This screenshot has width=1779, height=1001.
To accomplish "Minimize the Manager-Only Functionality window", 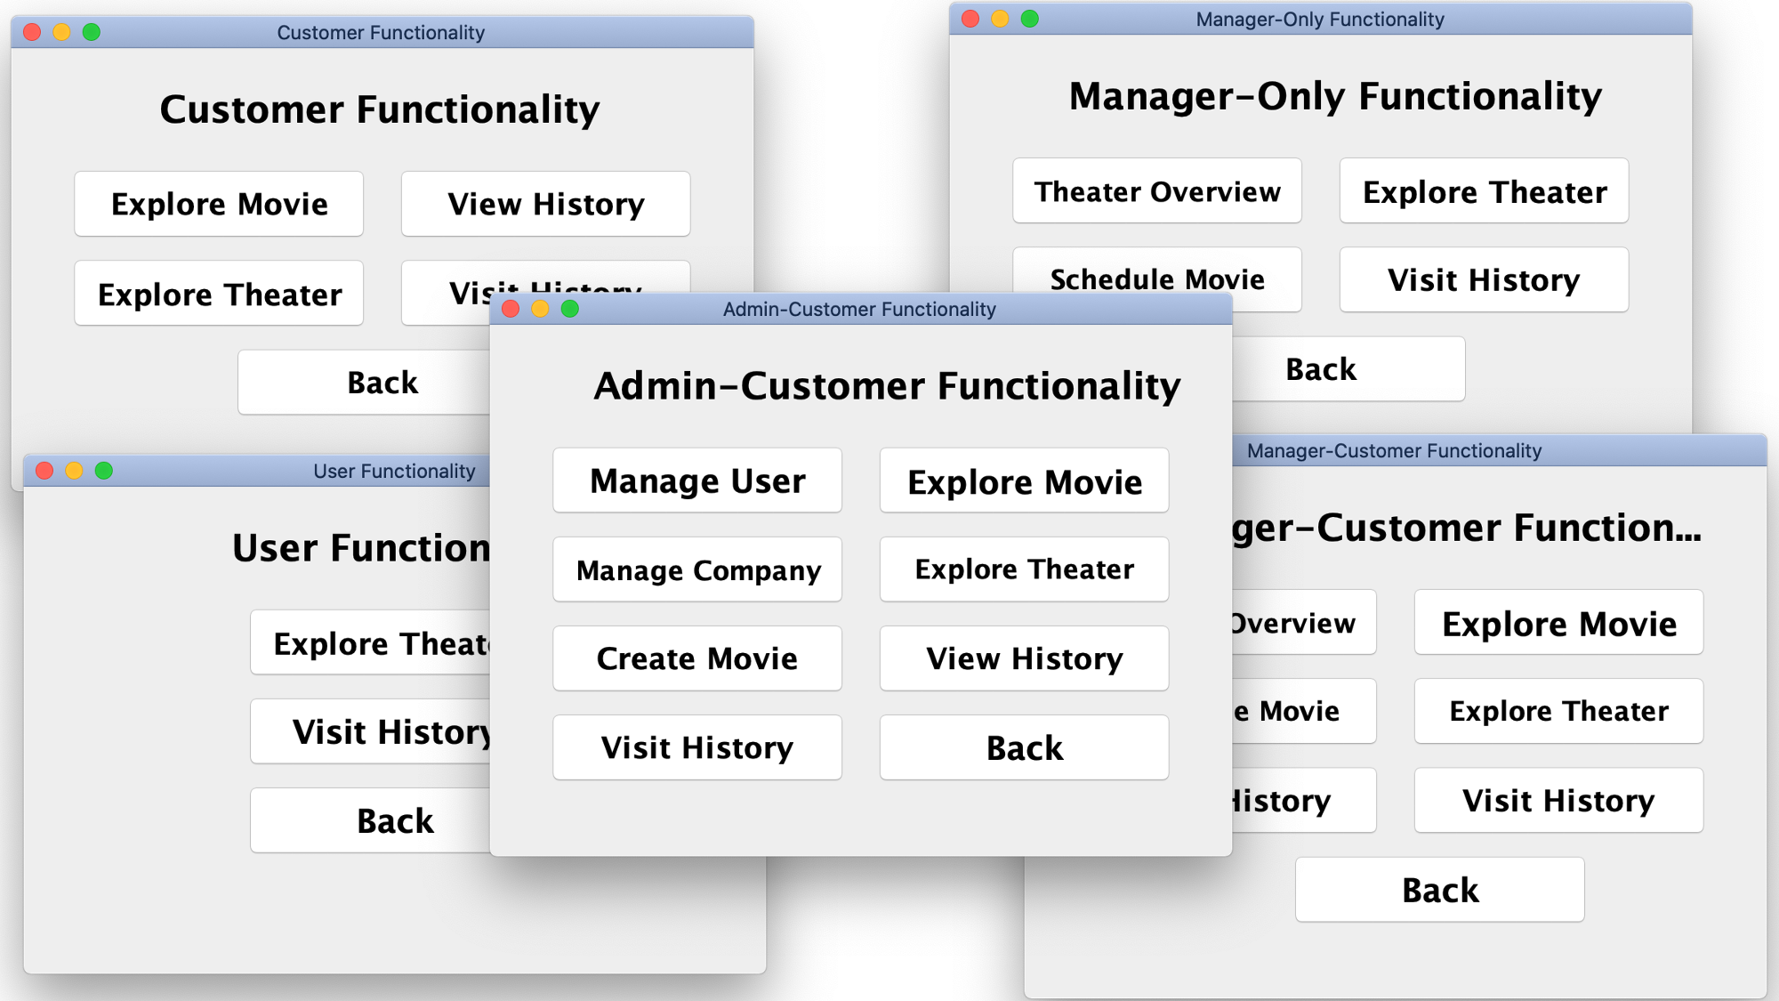I will [x=1000, y=19].
